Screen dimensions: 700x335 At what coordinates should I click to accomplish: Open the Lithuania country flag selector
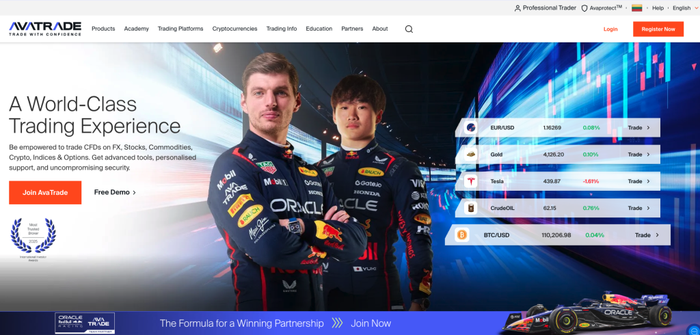[x=636, y=8]
